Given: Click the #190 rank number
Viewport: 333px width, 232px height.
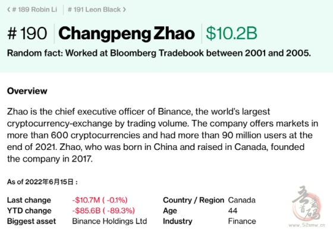Looking at the screenshot, I should coord(27,33).
